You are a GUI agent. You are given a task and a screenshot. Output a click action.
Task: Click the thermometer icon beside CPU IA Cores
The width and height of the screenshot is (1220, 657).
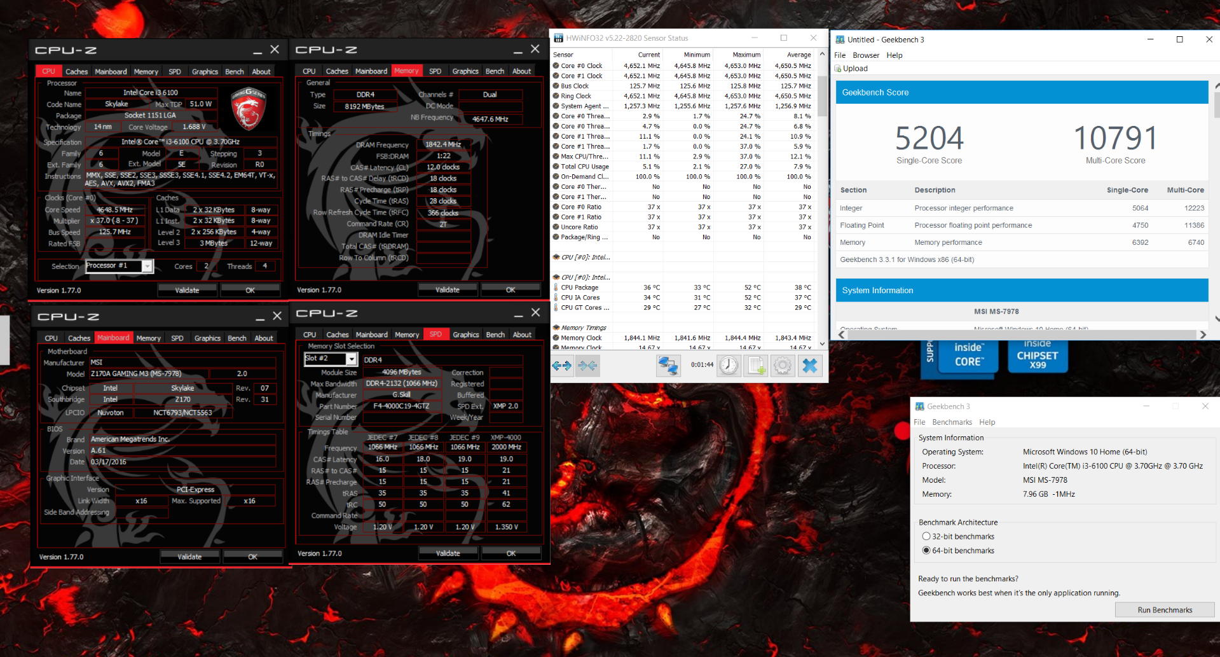556,298
